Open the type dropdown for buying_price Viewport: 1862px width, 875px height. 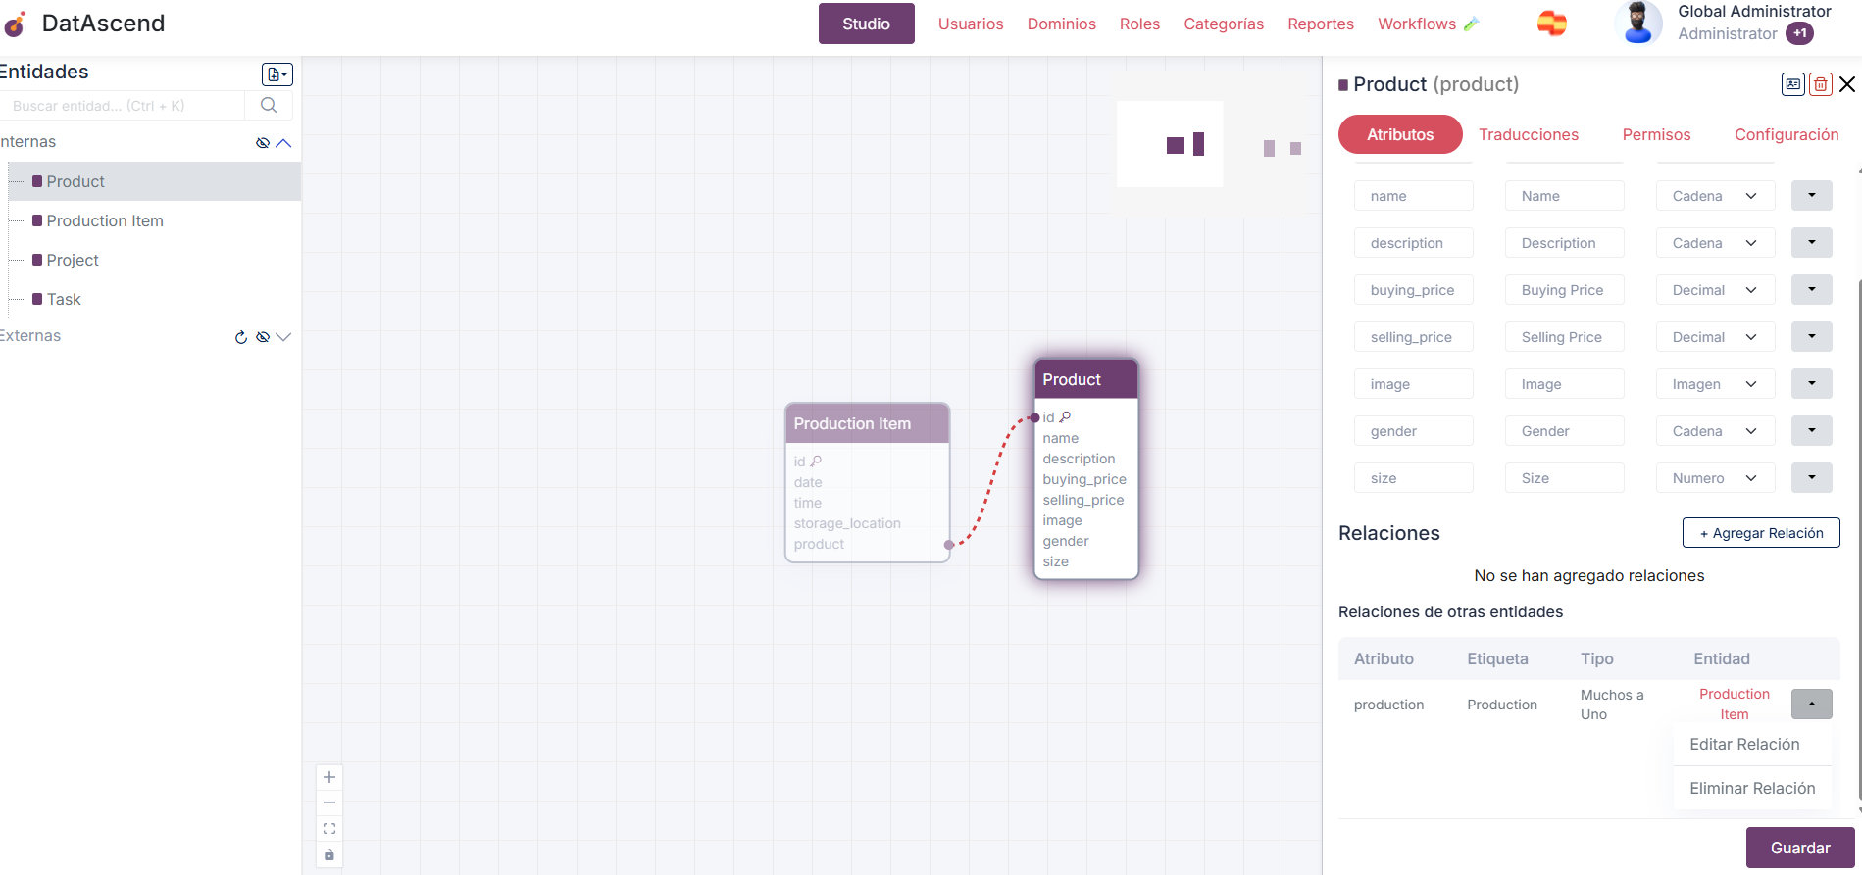coord(1715,290)
